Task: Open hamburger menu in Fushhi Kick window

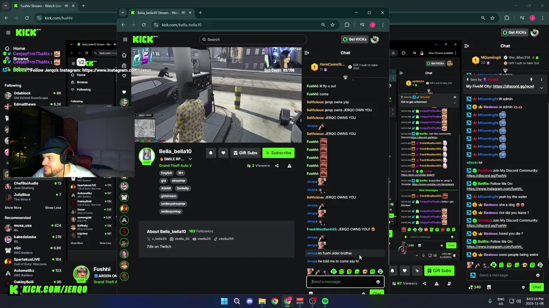Action: [8, 33]
